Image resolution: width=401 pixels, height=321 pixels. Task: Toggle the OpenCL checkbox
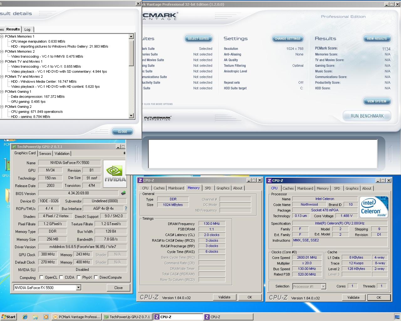[x=41, y=277]
